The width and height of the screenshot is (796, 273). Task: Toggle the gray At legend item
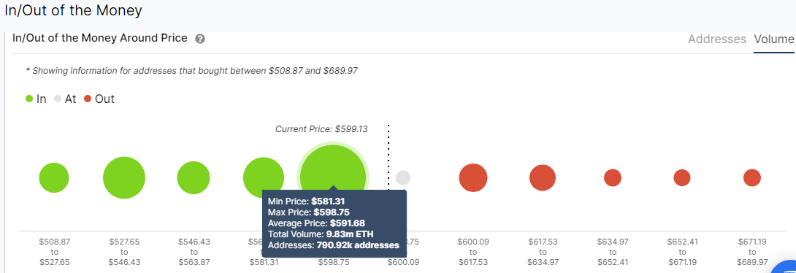(x=65, y=99)
